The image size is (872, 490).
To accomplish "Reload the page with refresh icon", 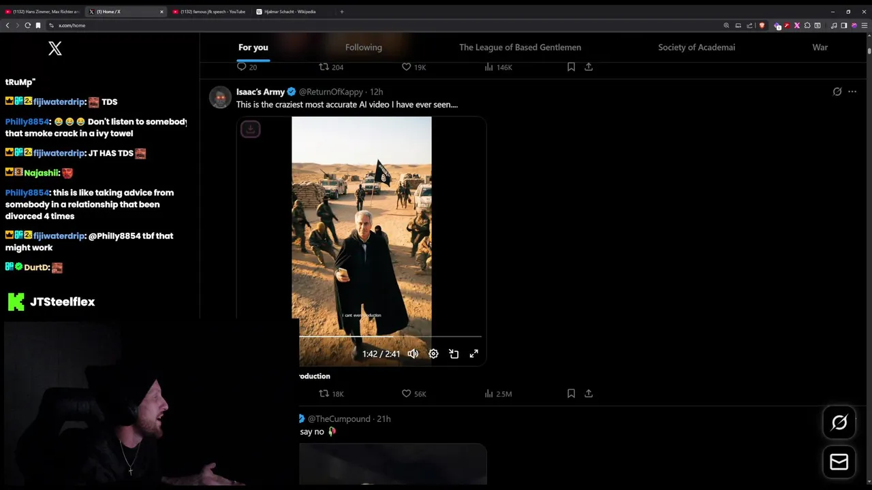I will click(x=27, y=25).
